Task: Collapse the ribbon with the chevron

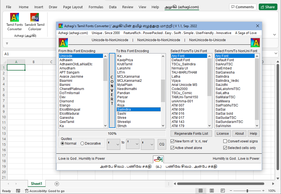Action: tap(274, 35)
